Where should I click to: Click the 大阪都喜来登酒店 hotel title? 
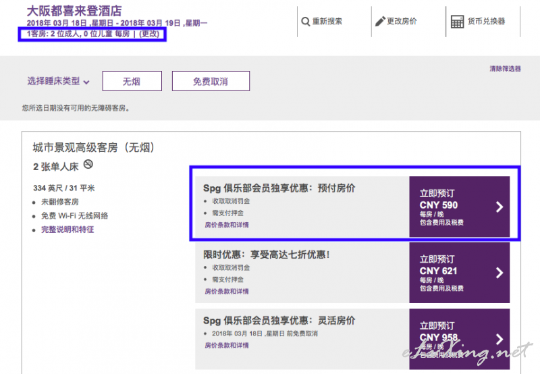[74, 11]
